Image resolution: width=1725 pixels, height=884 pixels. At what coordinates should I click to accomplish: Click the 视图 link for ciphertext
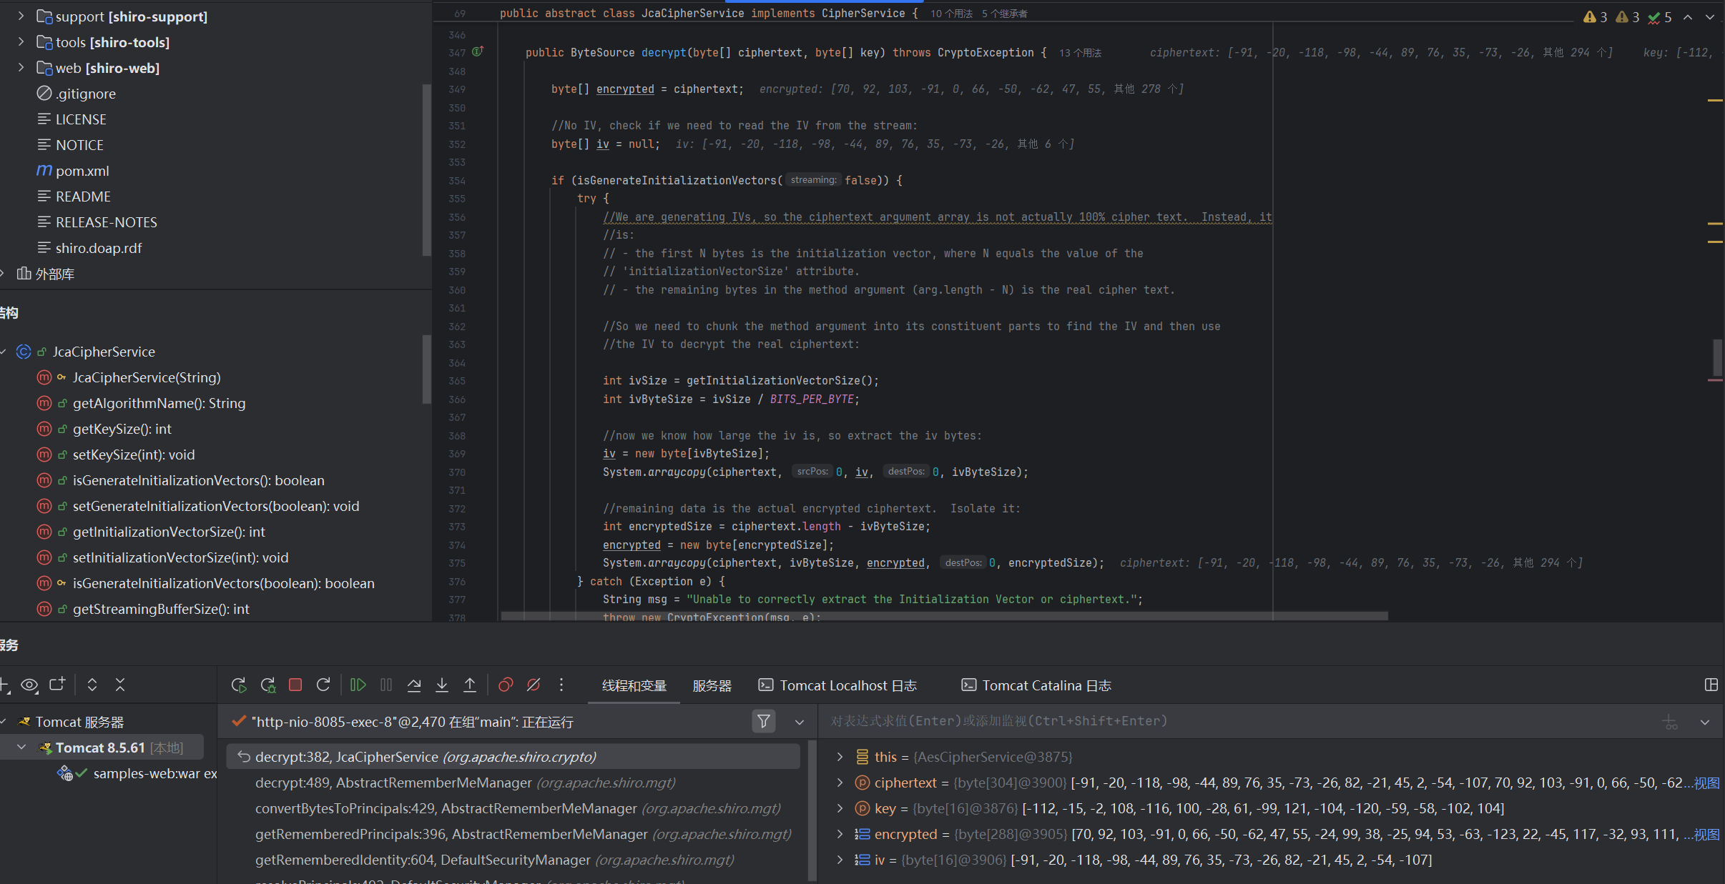click(1706, 783)
